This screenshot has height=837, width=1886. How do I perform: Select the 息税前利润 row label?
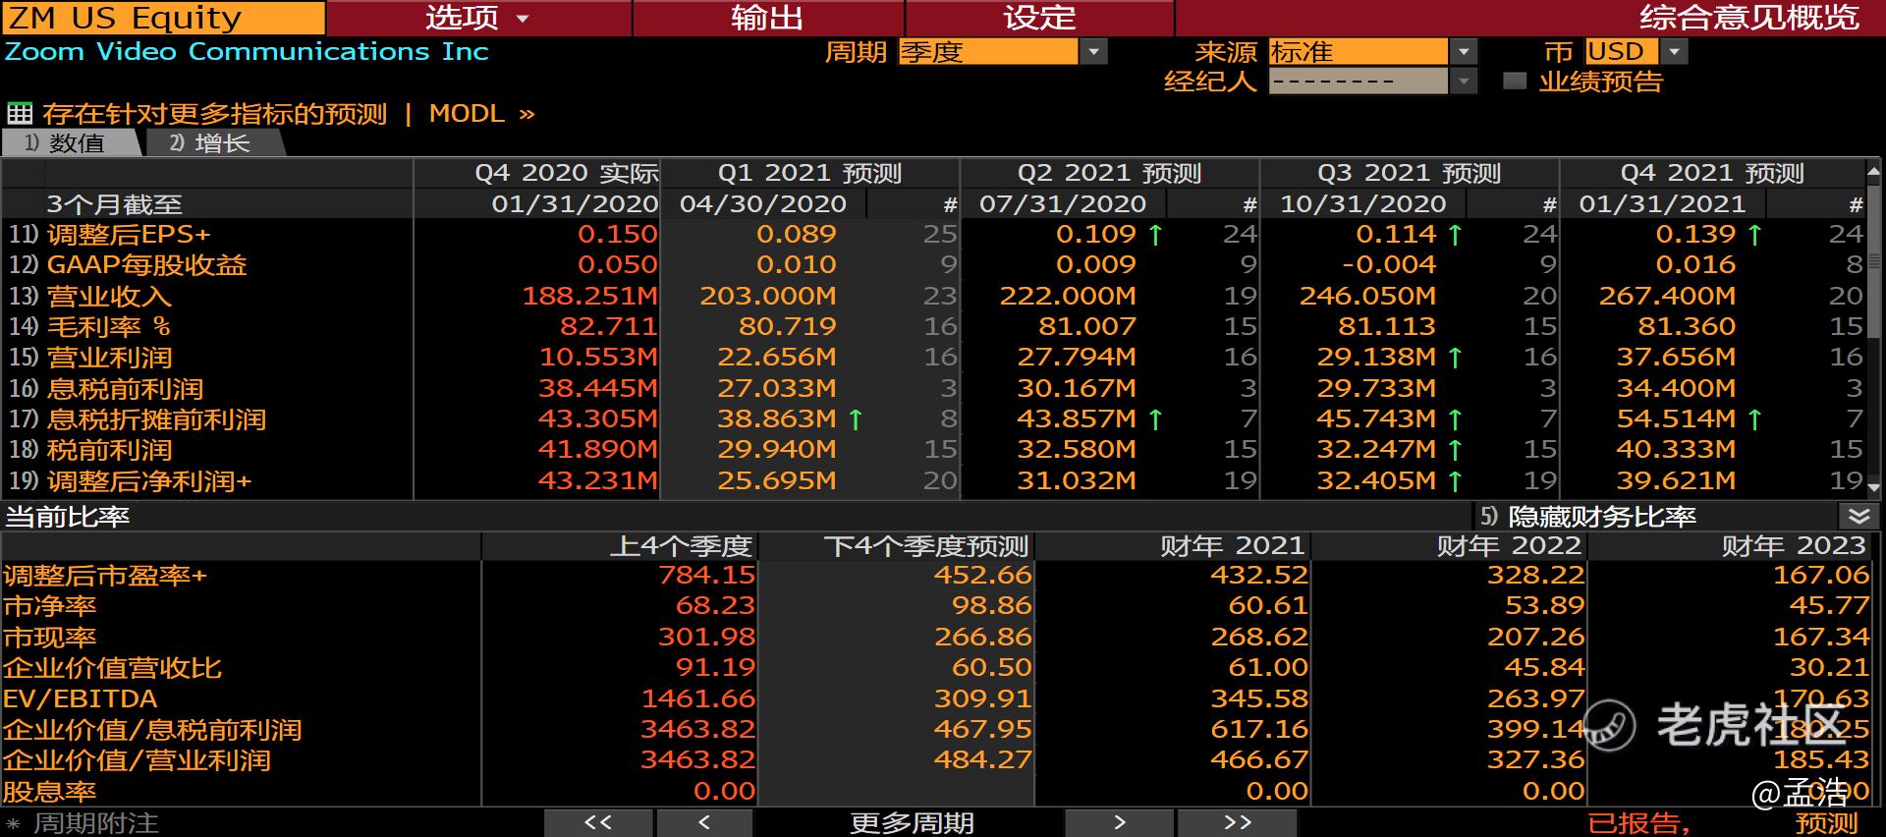click(125, 388)
